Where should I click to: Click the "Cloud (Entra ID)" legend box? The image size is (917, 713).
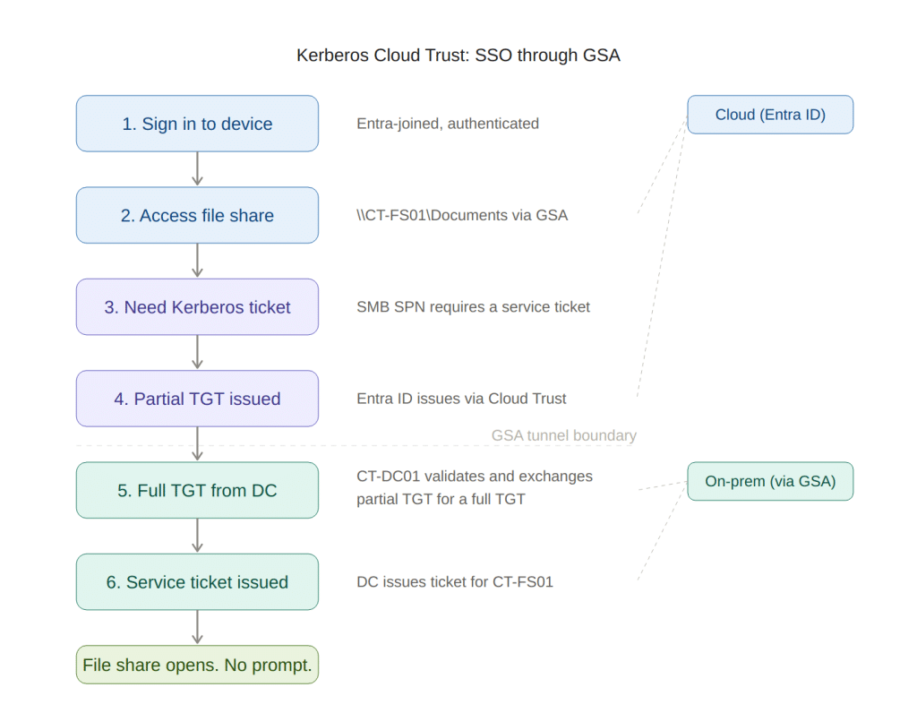point(770,115)
